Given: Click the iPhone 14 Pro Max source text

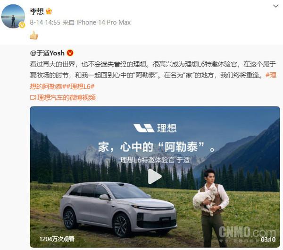Looking at the screenshot, I should (x=103, y=22).
